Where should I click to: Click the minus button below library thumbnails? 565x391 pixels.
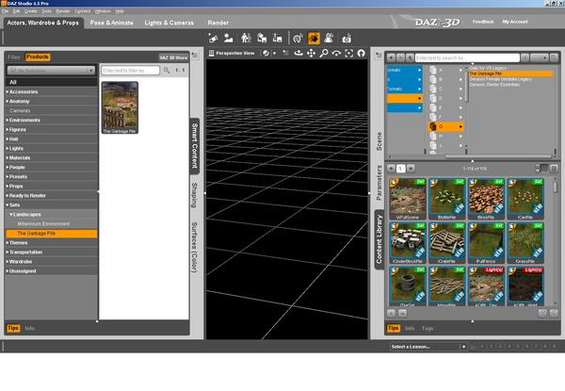[x=402, y=314]
